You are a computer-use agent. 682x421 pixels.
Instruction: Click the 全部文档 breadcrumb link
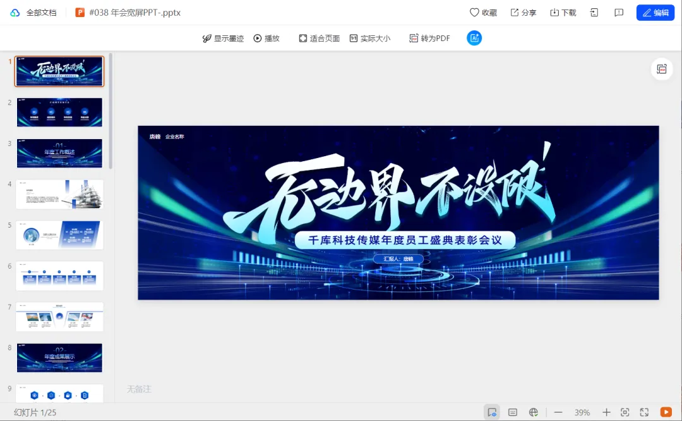(x=41, y=13)
